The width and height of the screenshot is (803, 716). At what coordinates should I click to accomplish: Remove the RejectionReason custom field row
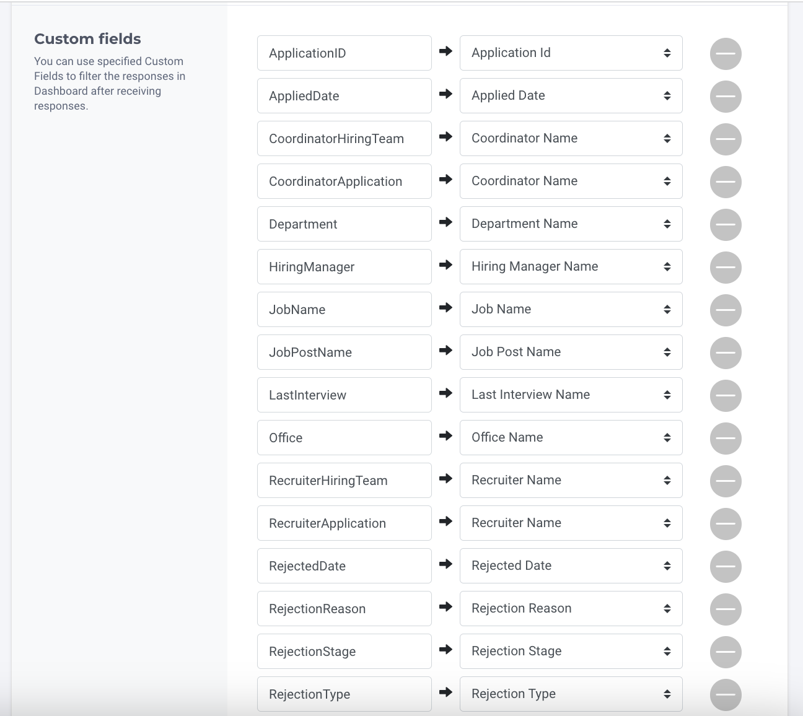726,609
